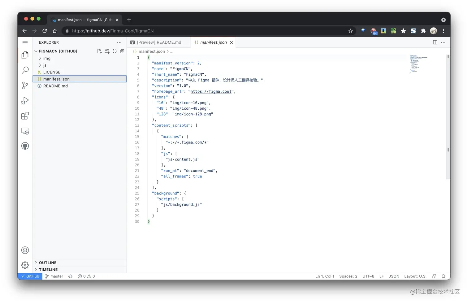The height and width of the screenshot is (303, 468).
Task: Open the Source Control view icon
Action: pyautogui.click(x=25, y=86)
